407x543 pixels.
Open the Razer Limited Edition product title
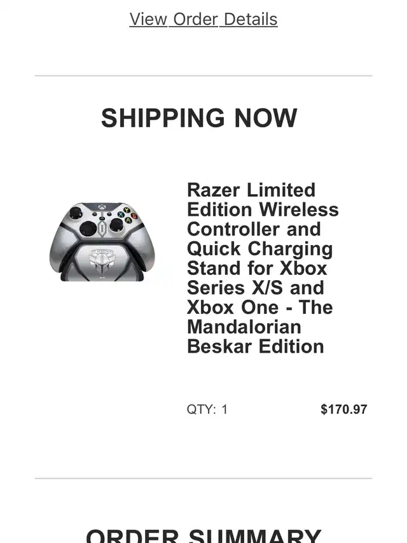(263, 268)
